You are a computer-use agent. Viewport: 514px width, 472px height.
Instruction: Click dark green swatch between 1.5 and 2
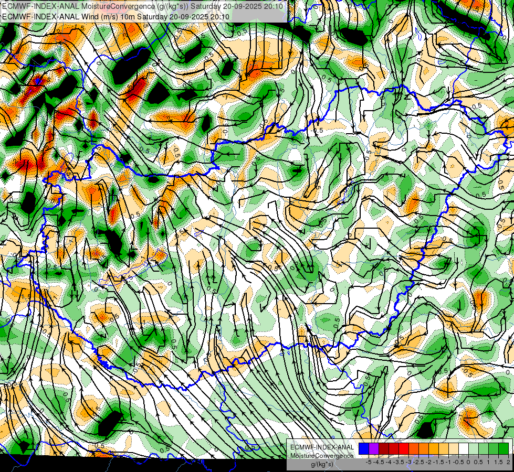503,449
